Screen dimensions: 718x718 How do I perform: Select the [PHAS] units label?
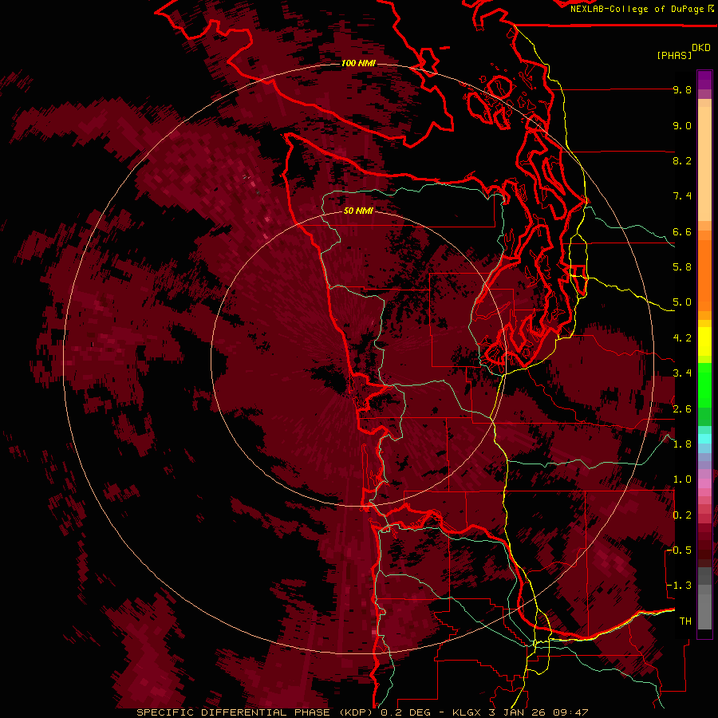[674, 55]
